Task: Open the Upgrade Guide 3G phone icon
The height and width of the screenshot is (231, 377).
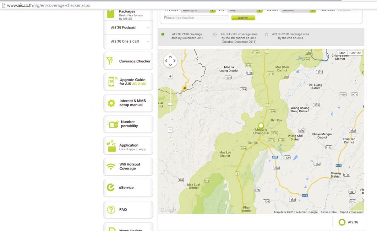Action: (x=112, y=82)
